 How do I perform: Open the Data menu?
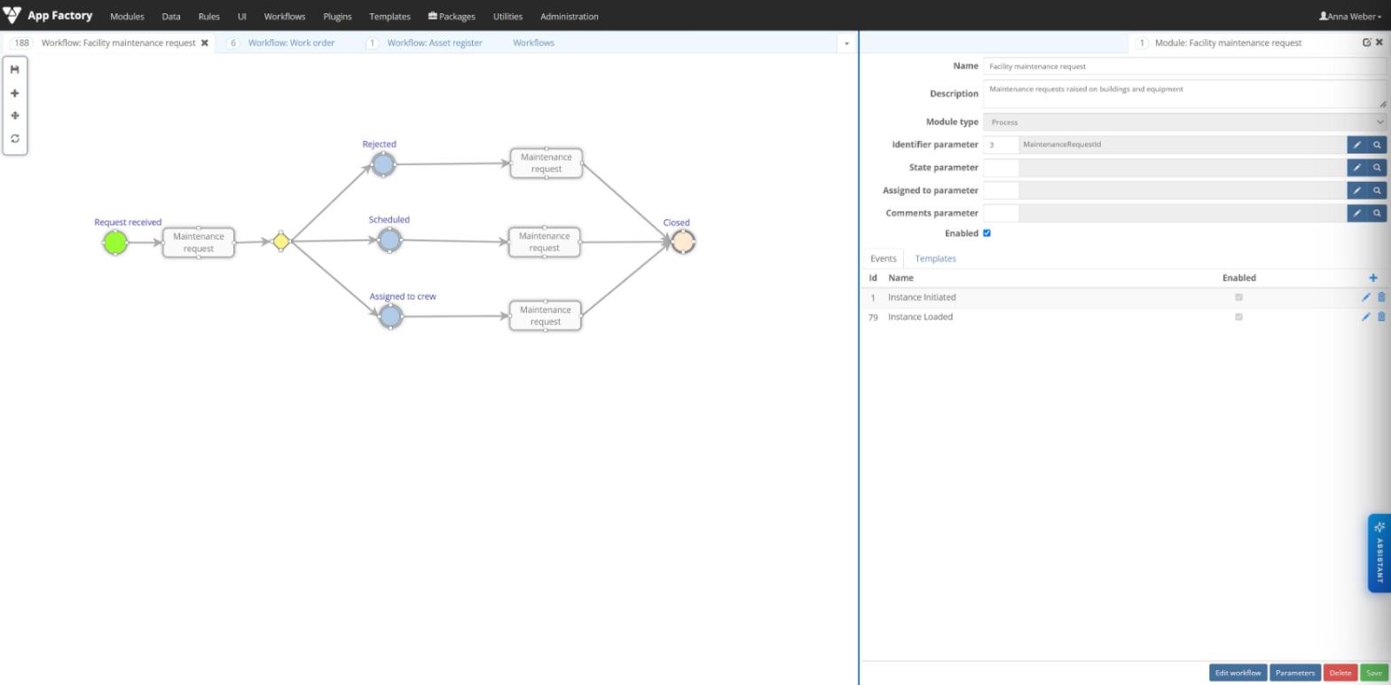(171, 17)
